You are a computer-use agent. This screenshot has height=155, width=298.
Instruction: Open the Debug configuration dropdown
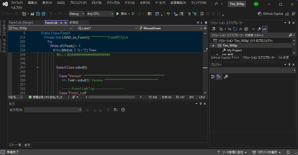click(77, 14)
